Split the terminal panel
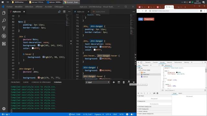The height and width of the screenshot is (116, 207). pyautogui.click(x=119, y=82)
